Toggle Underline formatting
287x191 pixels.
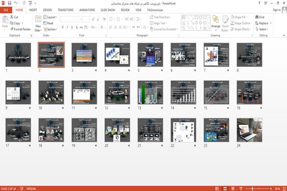(72, 27)
